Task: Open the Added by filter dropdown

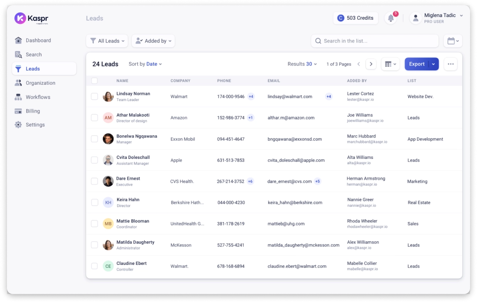Action: tap(153, 41)
